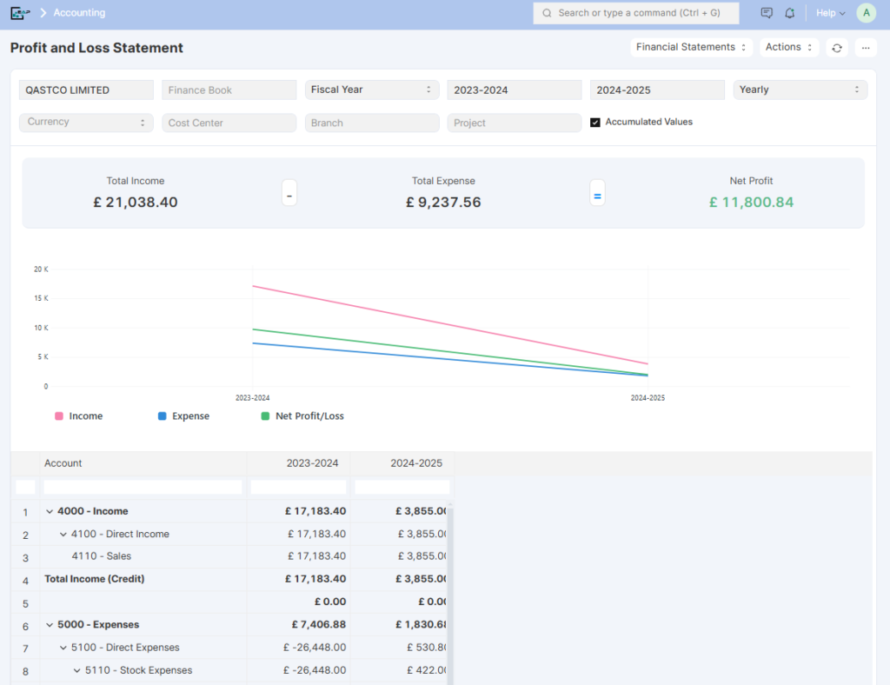890x685 pixels.
Task: Click the Project filter field
Action: pyautogui.click(x=515, y=123)
